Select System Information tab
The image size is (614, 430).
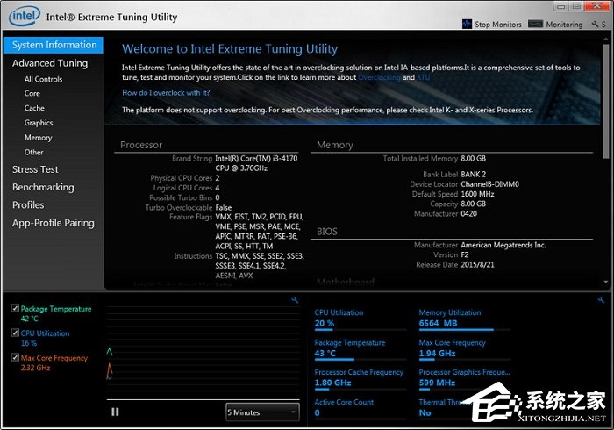pyautogui.click(x=54, y=45)
